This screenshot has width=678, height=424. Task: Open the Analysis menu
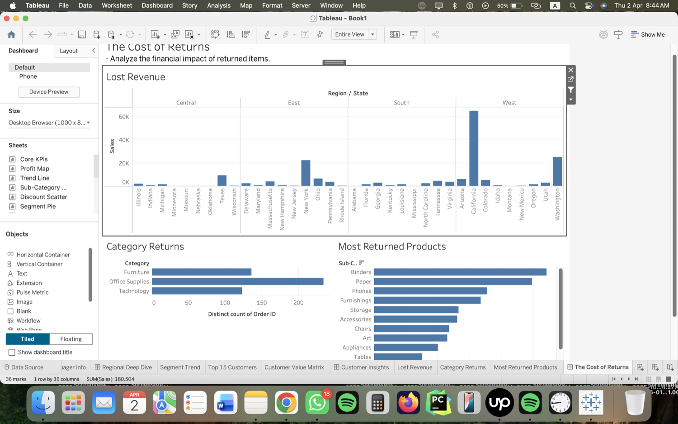(x=219, y=5)
